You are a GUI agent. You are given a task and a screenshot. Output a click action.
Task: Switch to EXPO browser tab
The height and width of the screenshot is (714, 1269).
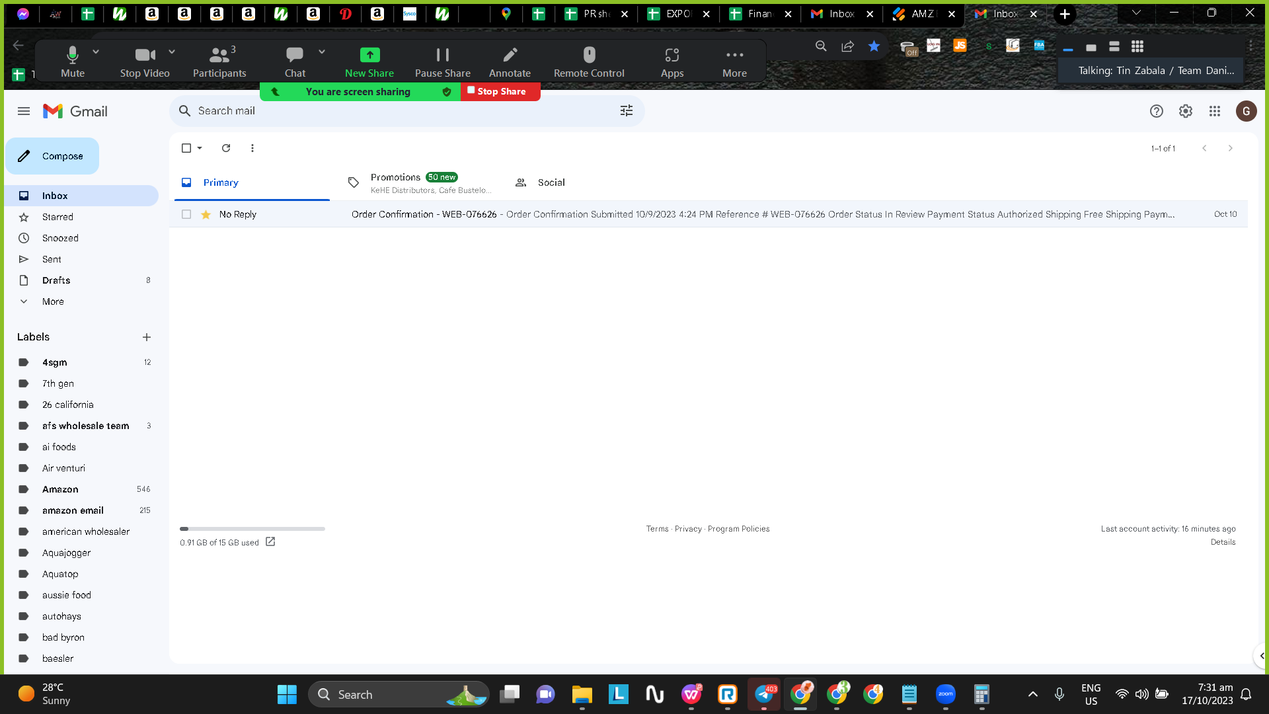[x=679, y=14]
